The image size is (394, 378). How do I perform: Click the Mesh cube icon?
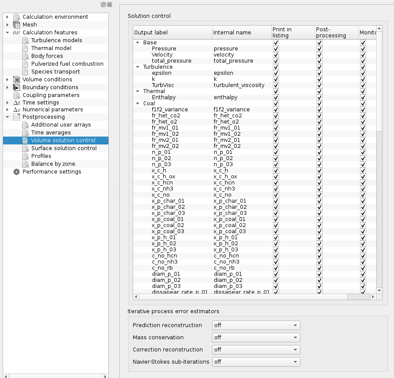pos(17,25)
